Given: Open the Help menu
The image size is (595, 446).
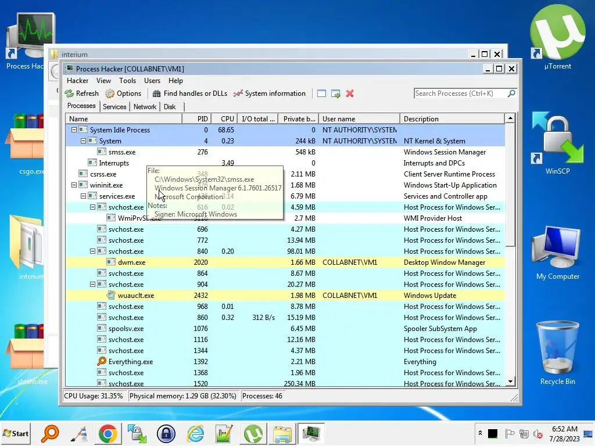Looking at the screenshot, I should coord(175,80).
